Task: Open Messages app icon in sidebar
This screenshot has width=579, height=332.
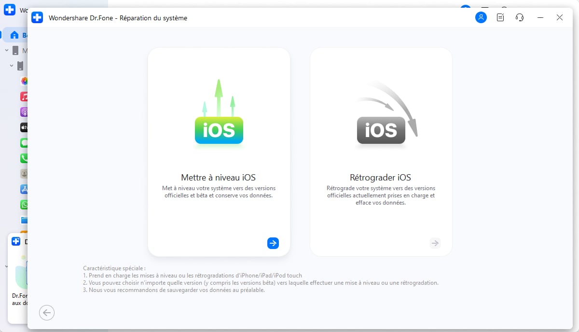Action: point(24,143)
